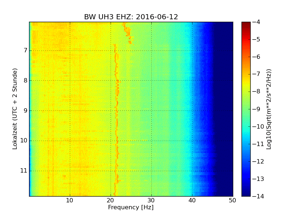Screen dimensions: 291x218
Task: Click the y-axis tick label '9'
Action: 25,110
